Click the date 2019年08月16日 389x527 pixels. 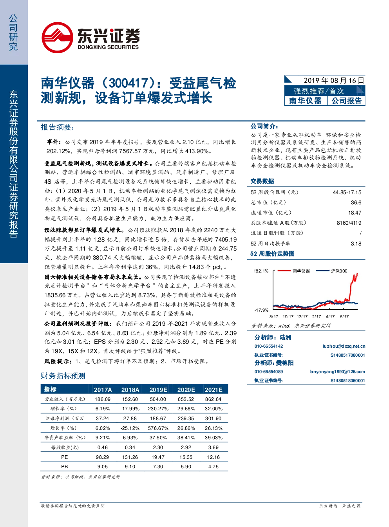[334, 80]
